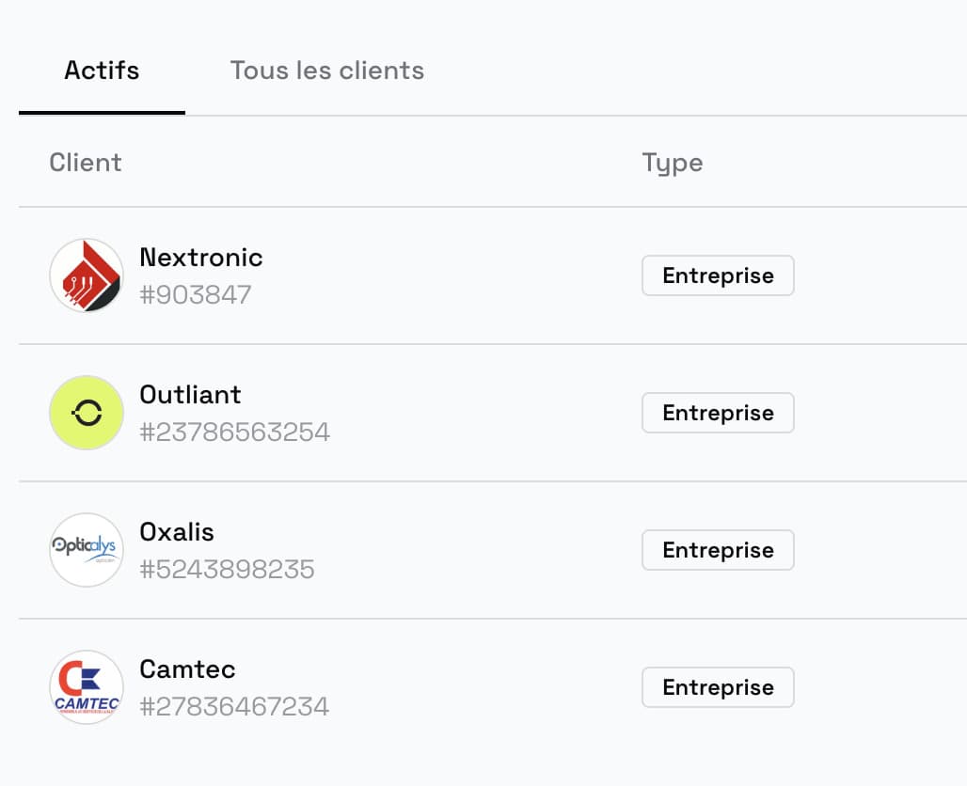The image size is (967, 786).
Task: Click the Entreprise tag for Nextronic
Action: click(718, 275)
